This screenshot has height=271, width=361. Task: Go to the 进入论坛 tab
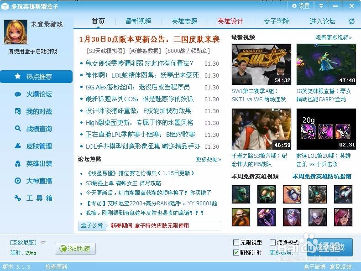coord(323,21)
